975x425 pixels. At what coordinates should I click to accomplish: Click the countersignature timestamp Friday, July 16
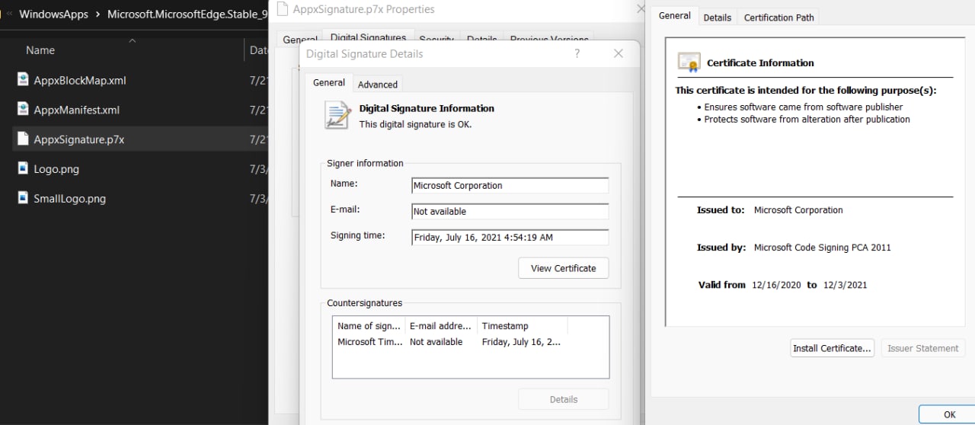coord(521,342)
